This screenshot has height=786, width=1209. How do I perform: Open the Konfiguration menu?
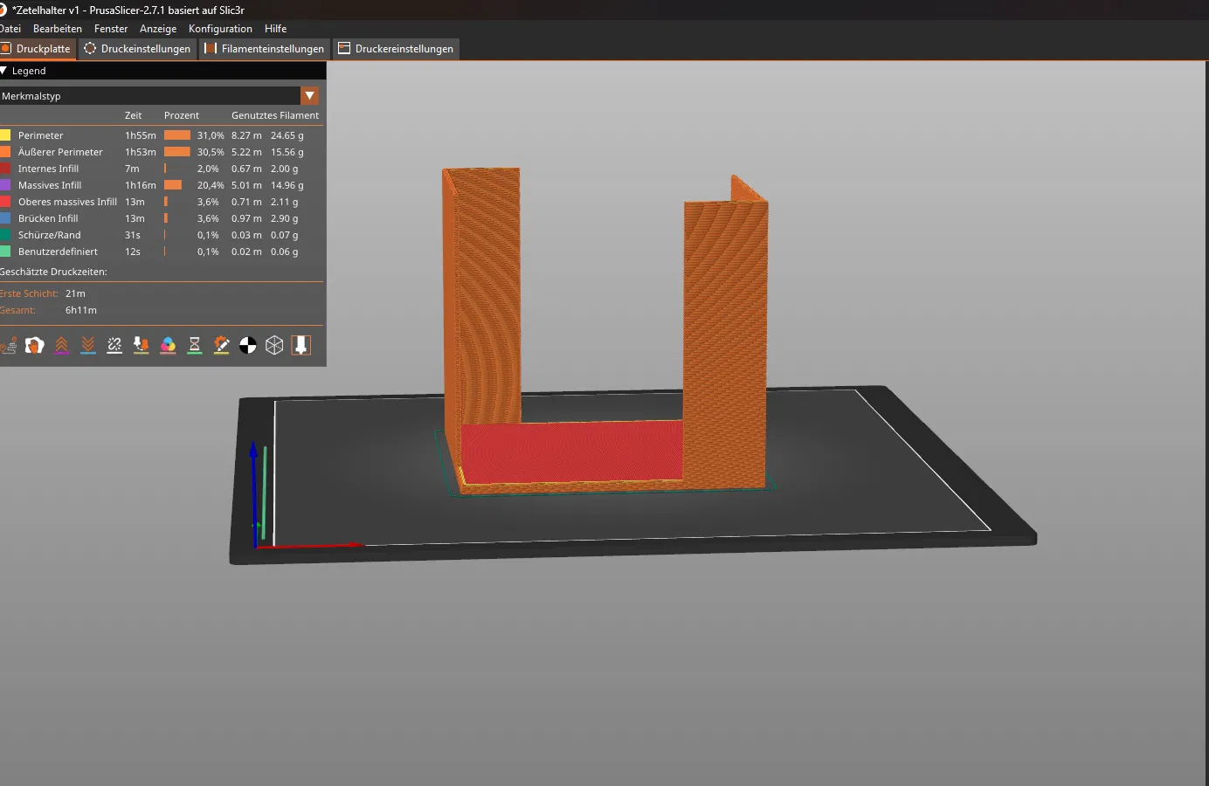220,29
